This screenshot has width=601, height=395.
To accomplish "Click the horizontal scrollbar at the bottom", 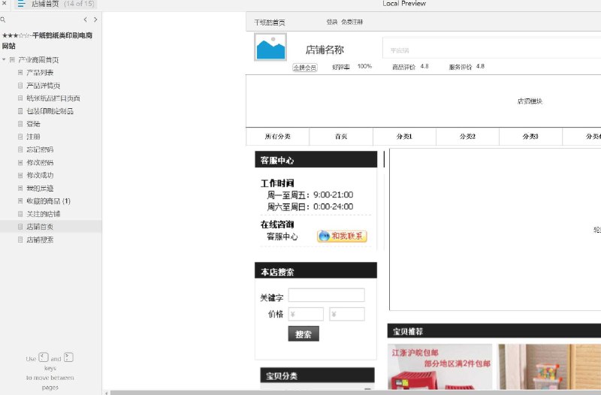I will click(x=355, y=393).
